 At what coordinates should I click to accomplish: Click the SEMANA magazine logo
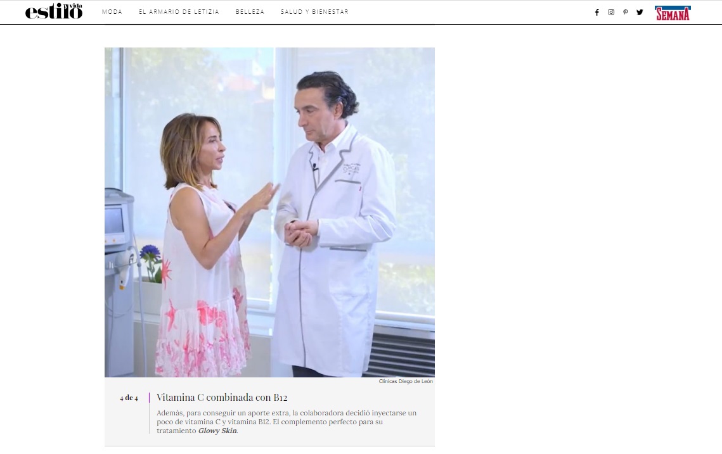(x=673, y=13)
